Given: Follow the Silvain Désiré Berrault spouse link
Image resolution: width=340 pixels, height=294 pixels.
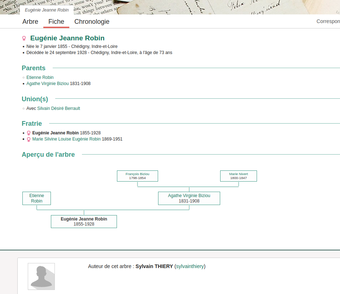Looking at the screenshot, I should 58,108.
